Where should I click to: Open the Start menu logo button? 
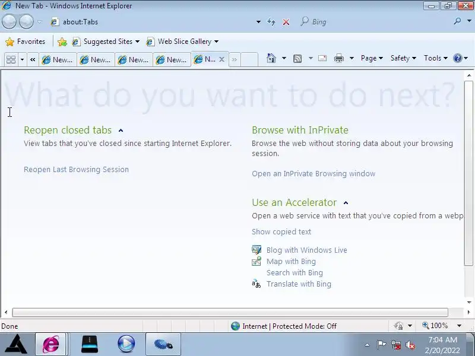coord(16,344)
